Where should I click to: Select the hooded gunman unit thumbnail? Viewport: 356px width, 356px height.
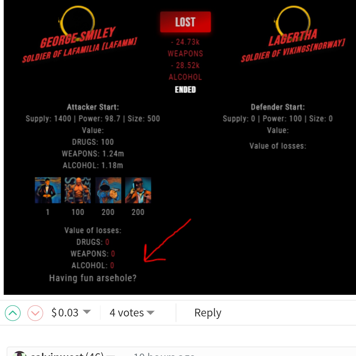pyautogui.click(x=108, y=190)
